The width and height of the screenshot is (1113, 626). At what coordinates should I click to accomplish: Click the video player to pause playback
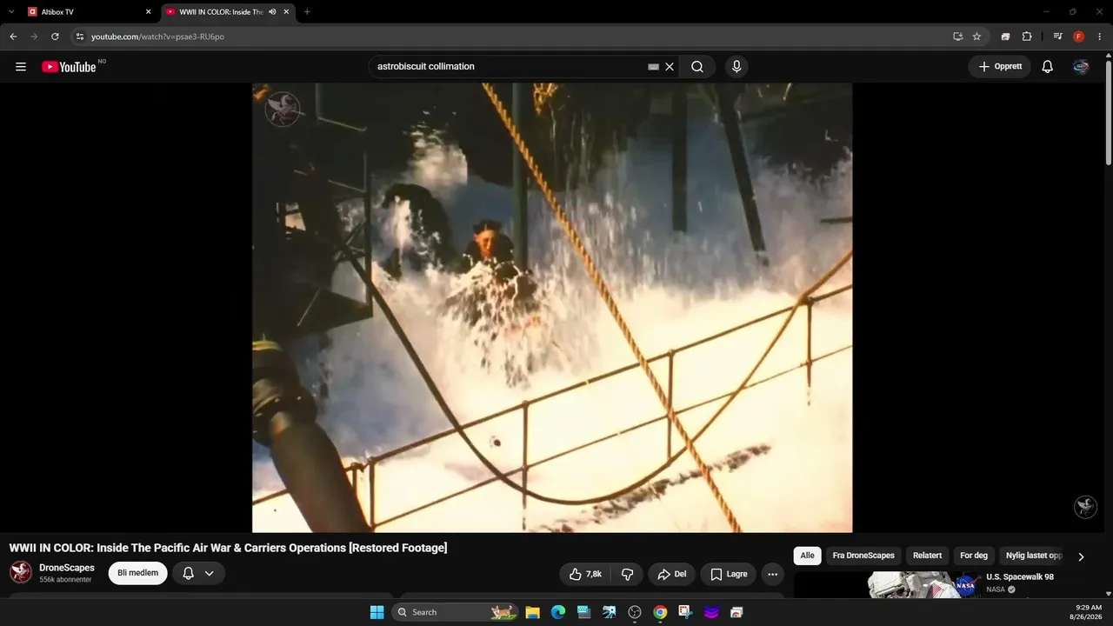[x=552, y=308]
